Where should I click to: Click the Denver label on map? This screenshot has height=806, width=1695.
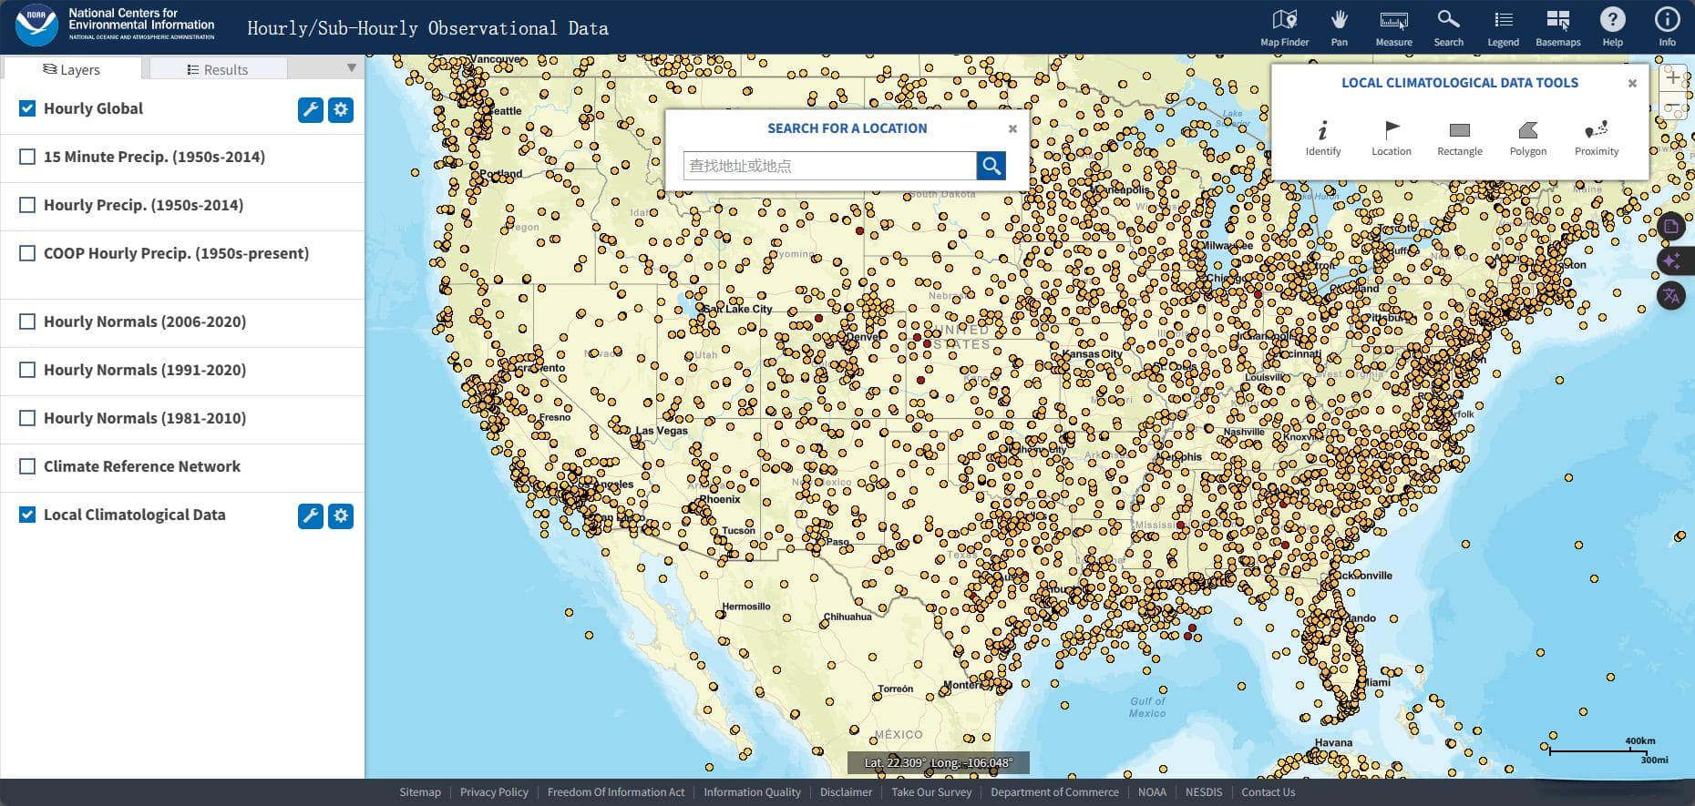pos(863,337)
